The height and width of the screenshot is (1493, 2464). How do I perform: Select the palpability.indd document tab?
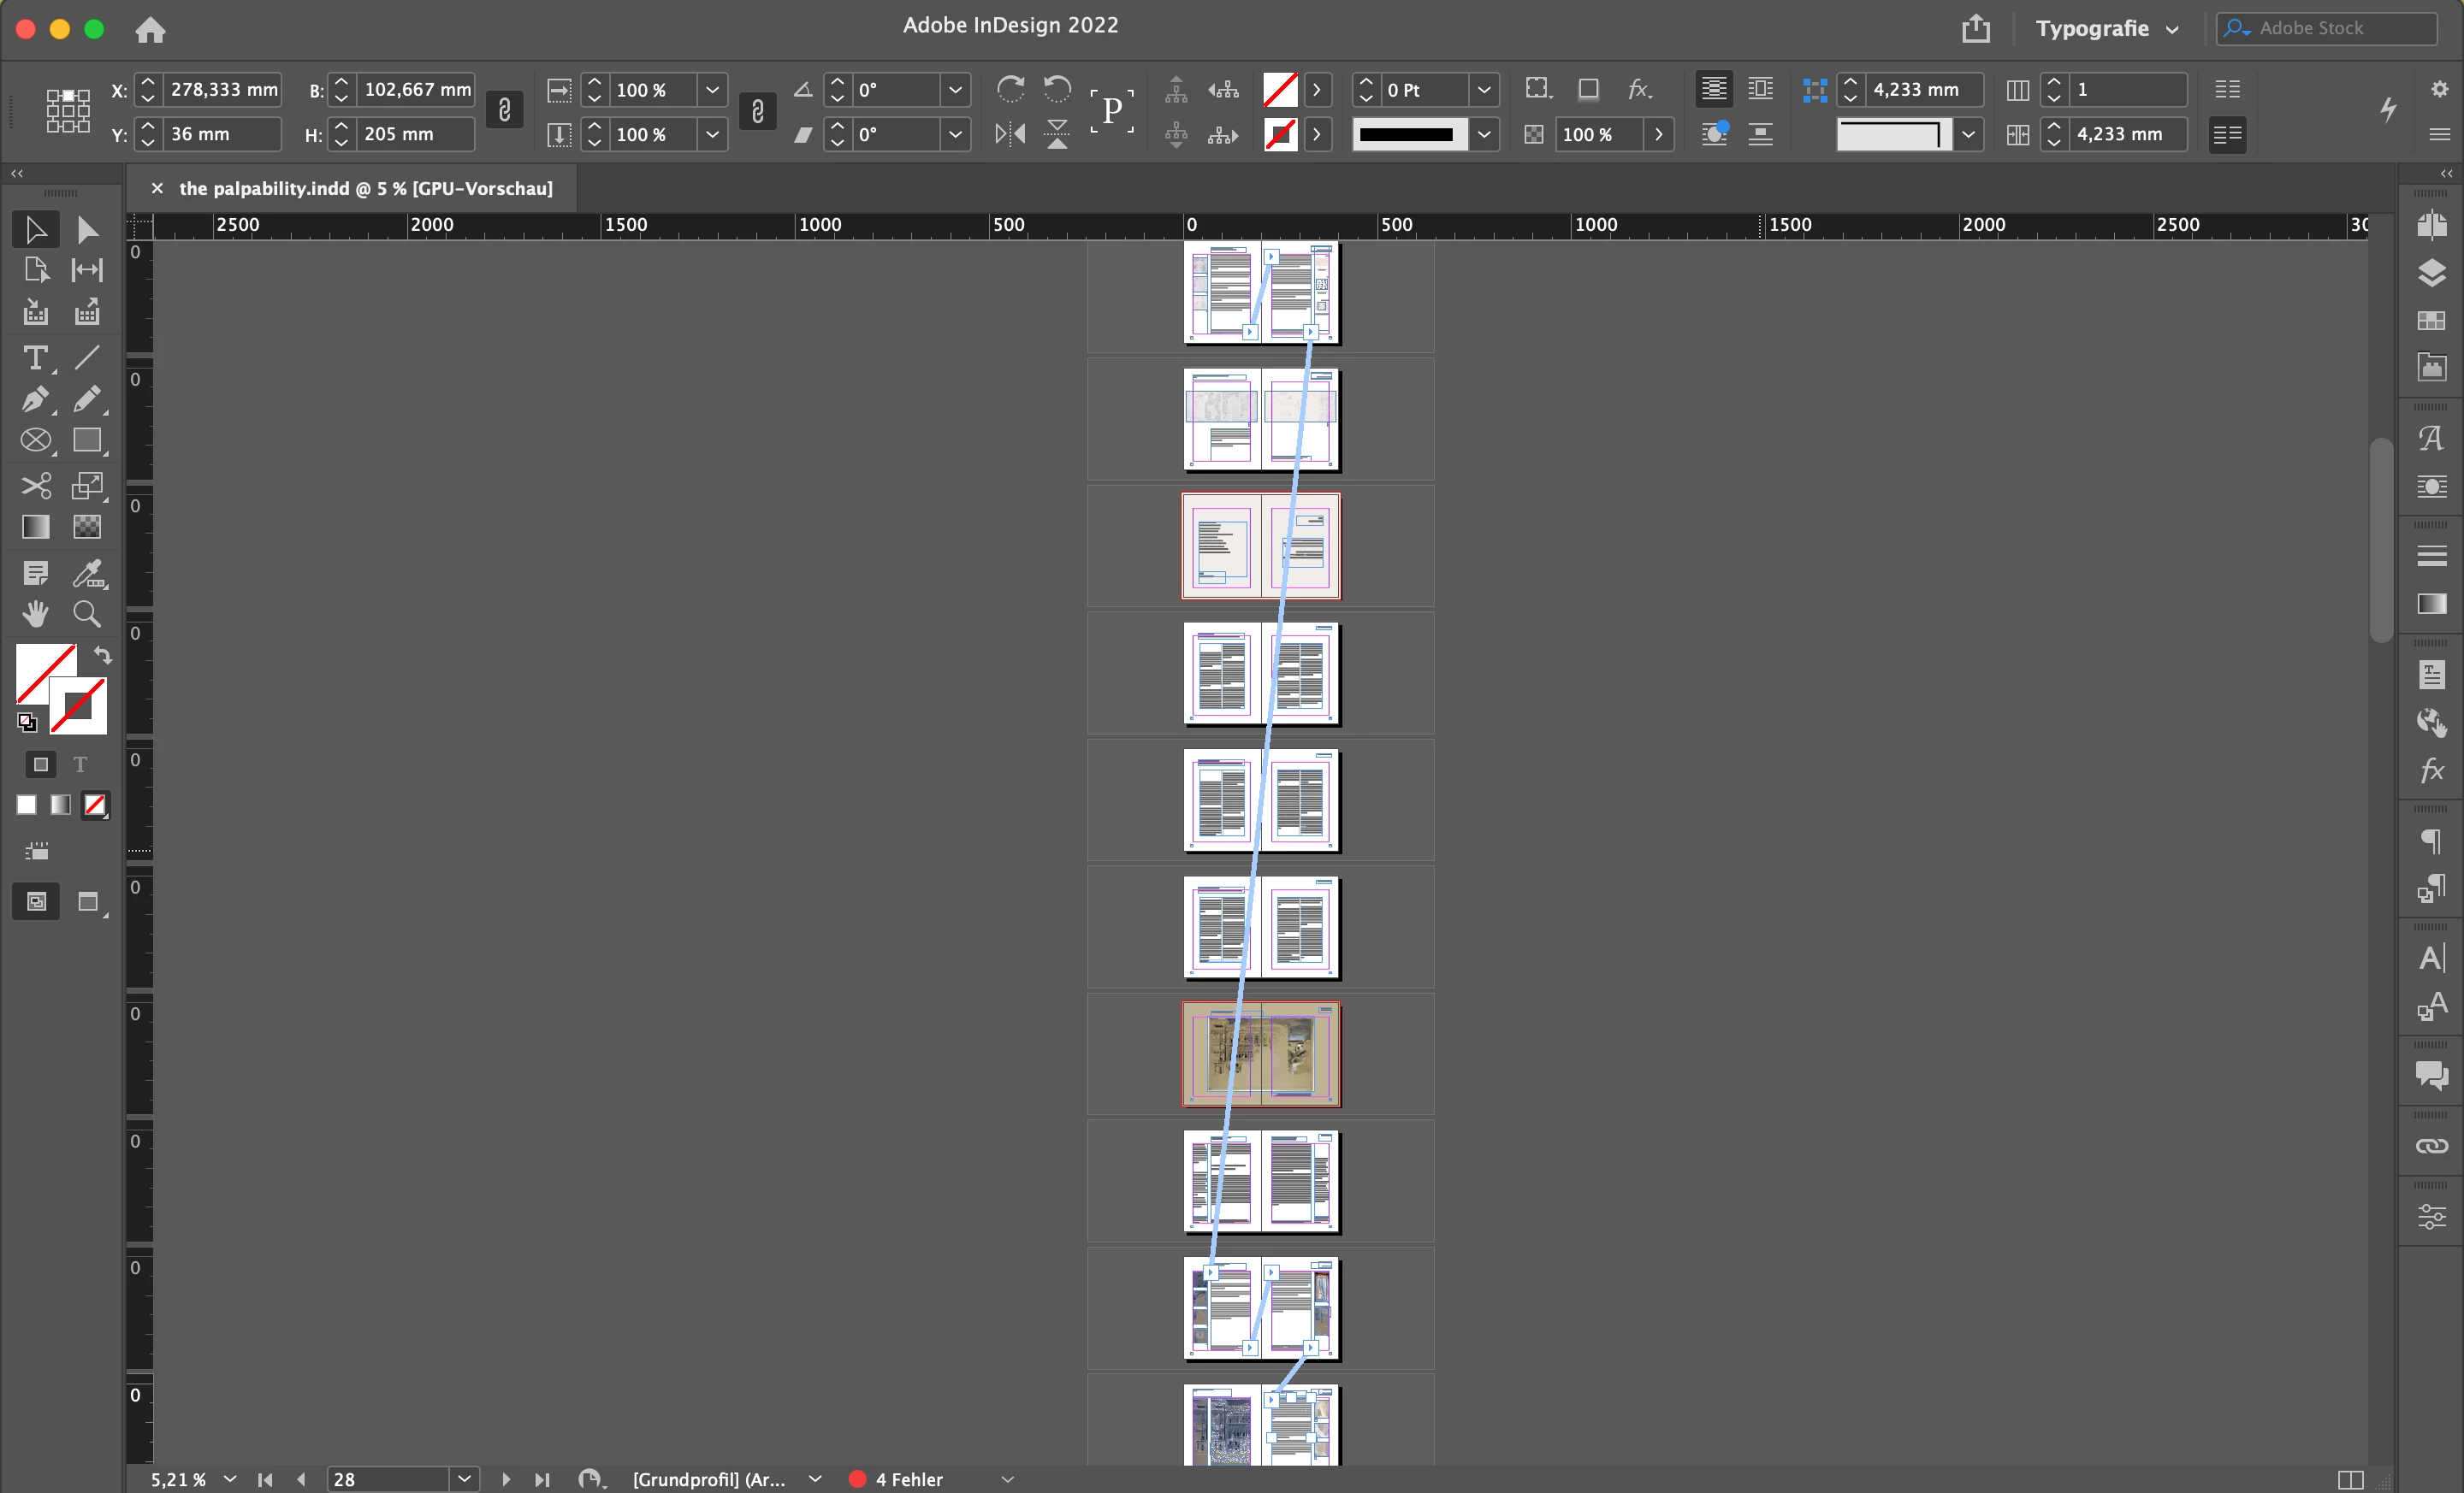[365, 188]
